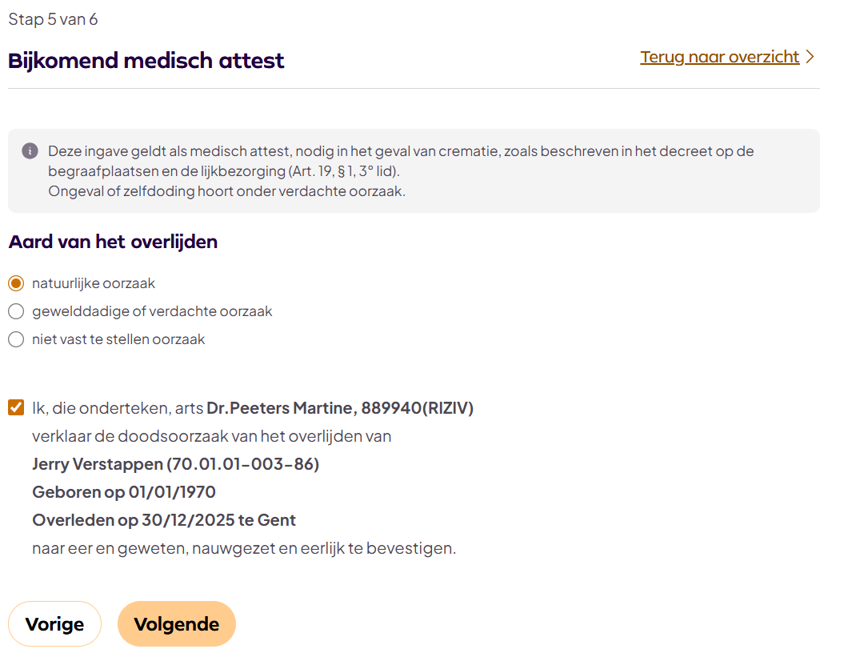848x657 pixels.
Task: Select 'niet vast te stellen oorzaak' radio
Action: point(16,339)
